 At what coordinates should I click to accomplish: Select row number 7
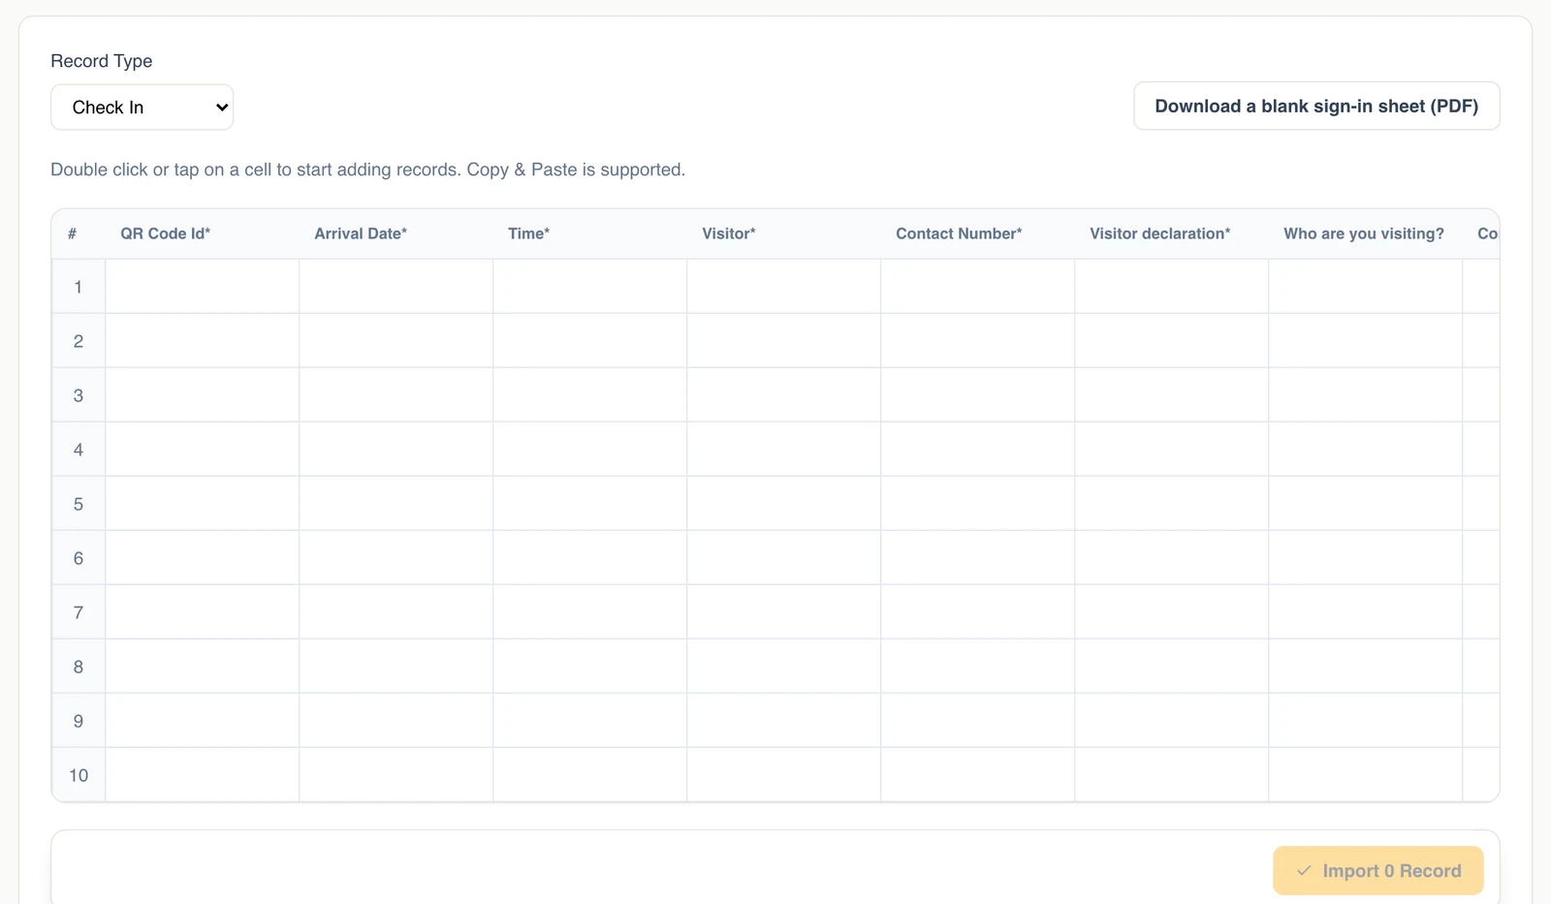[79, 612]
